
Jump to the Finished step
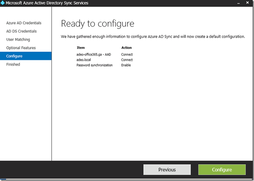pos(13,64)
